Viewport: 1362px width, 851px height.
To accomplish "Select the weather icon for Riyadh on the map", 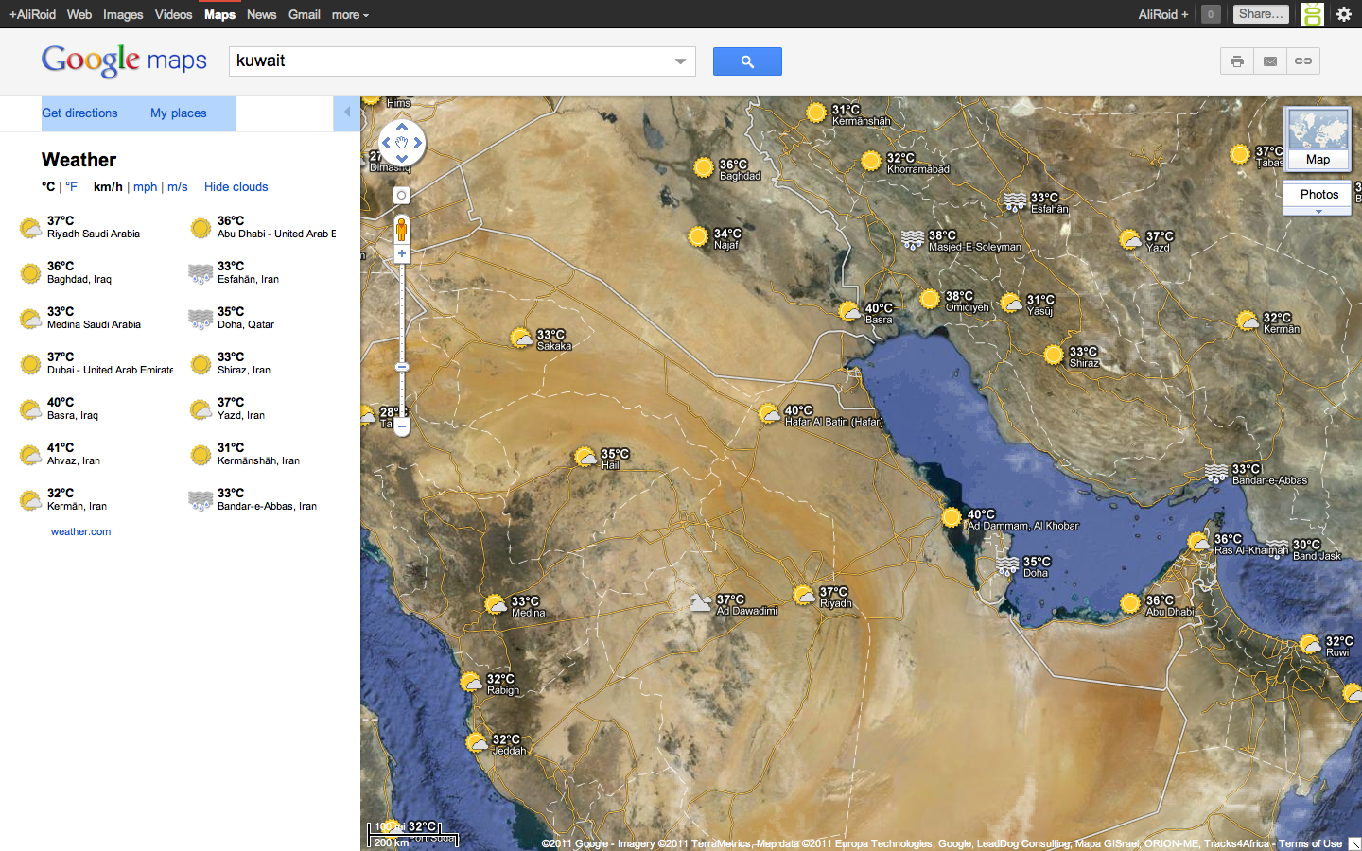I will 805,595.
